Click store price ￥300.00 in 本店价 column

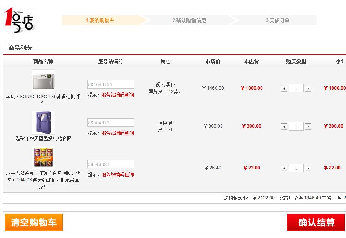click(252, 126)
